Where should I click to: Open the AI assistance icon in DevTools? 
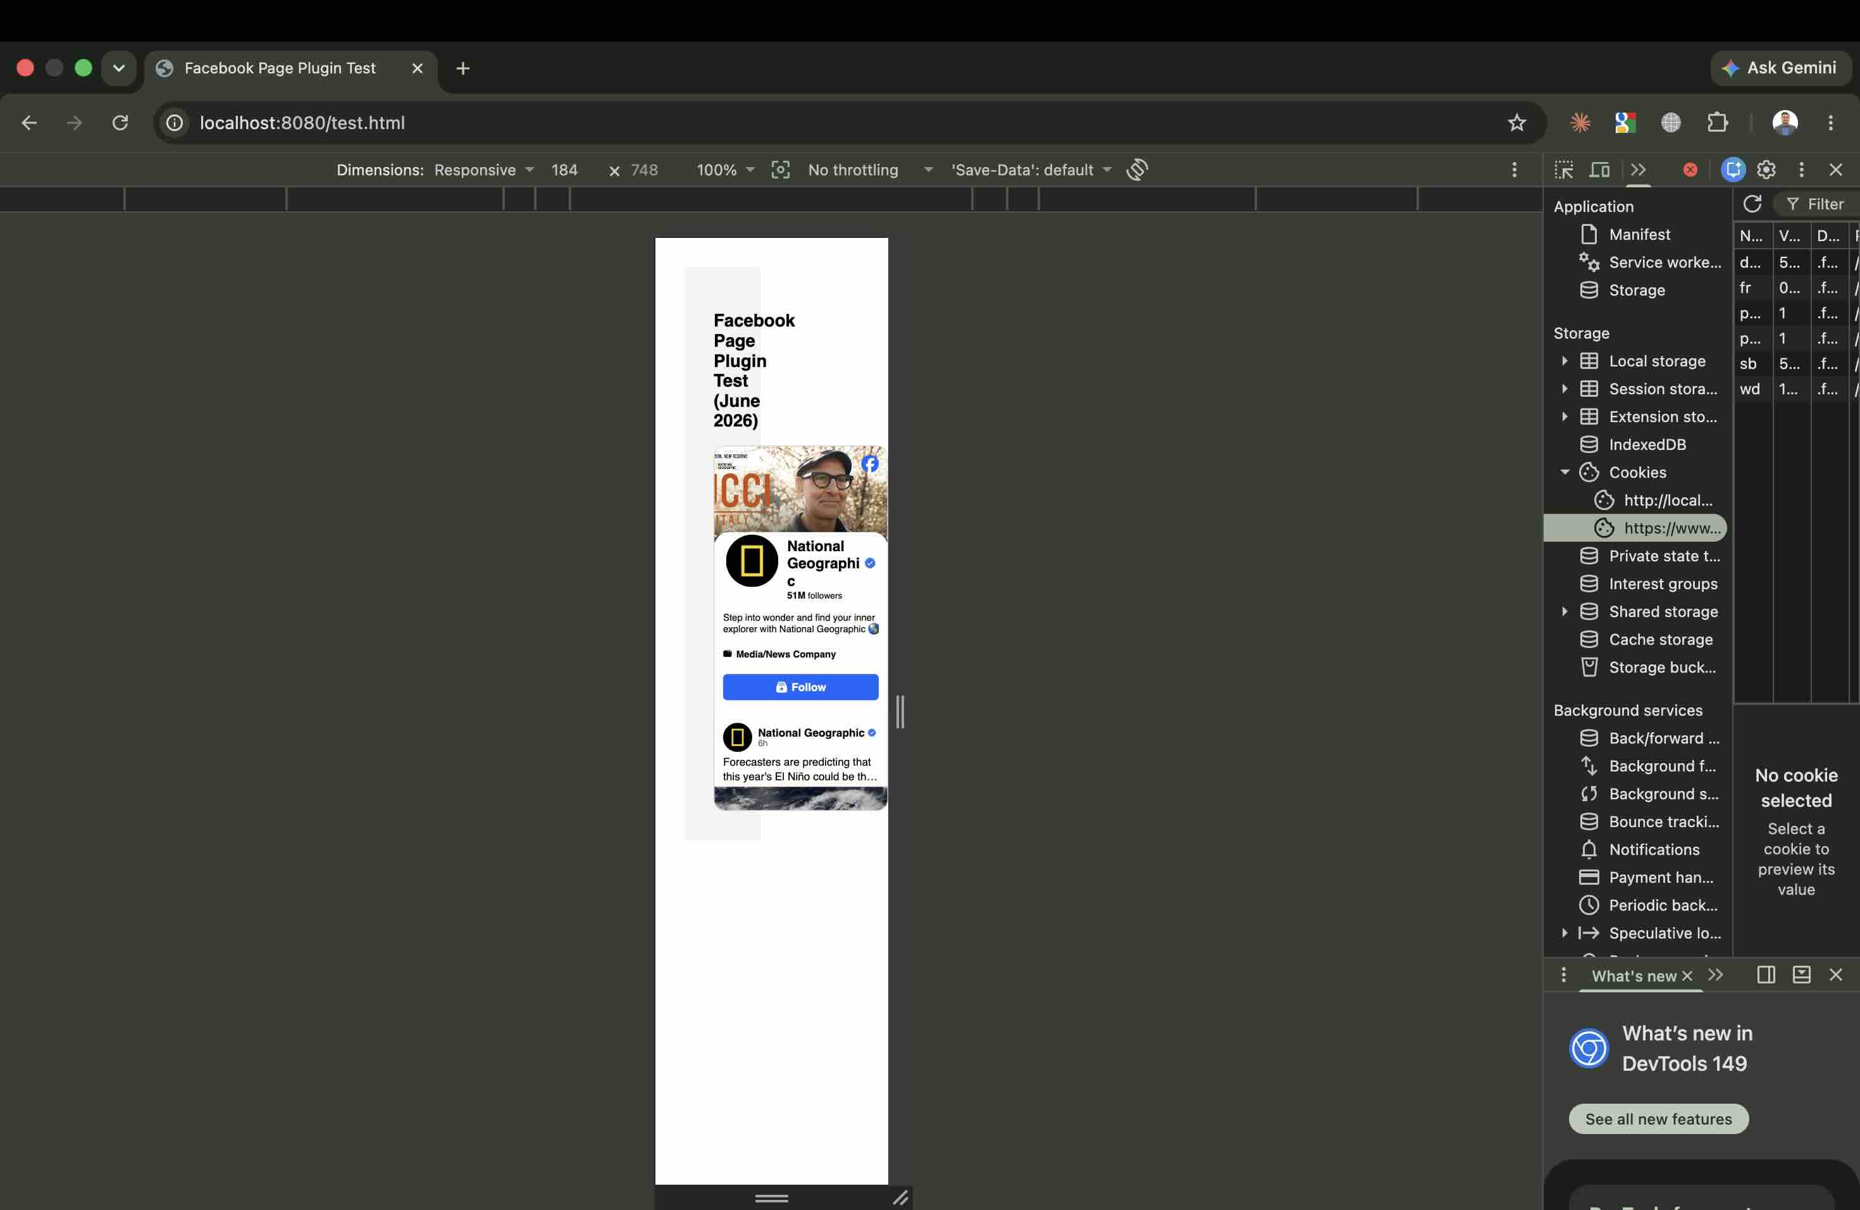pyautogui.click(x=1733, y=170)
